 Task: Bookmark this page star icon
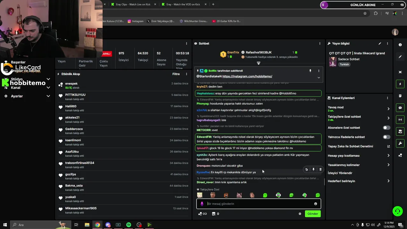tap(365, 13)
